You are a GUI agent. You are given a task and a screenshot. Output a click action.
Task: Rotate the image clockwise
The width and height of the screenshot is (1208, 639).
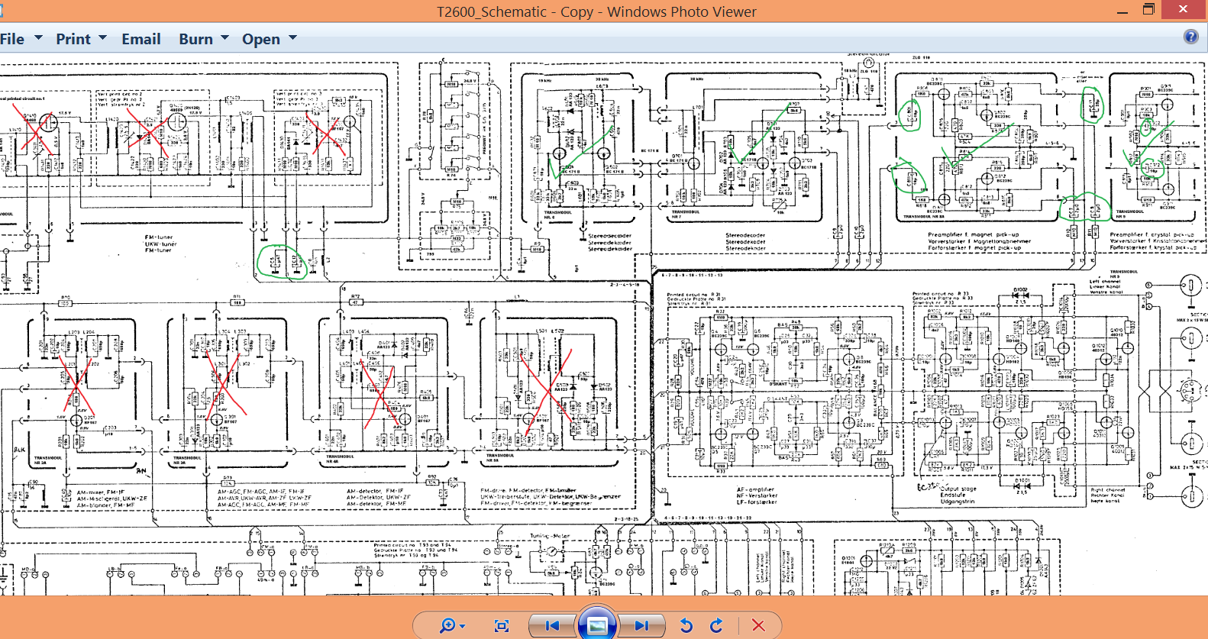tap(716, 626)
